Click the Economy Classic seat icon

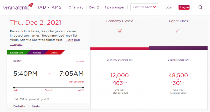click(119, 31)
